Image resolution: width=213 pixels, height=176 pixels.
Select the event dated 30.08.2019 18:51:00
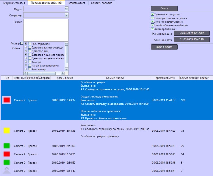(x=107, y=146)
